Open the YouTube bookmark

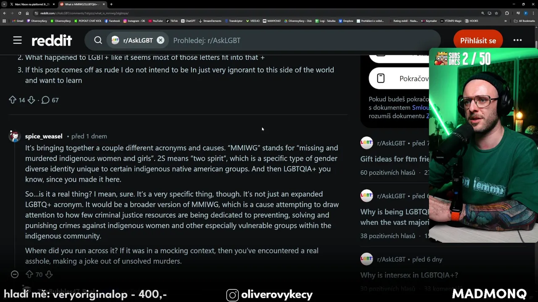point(156,21)
